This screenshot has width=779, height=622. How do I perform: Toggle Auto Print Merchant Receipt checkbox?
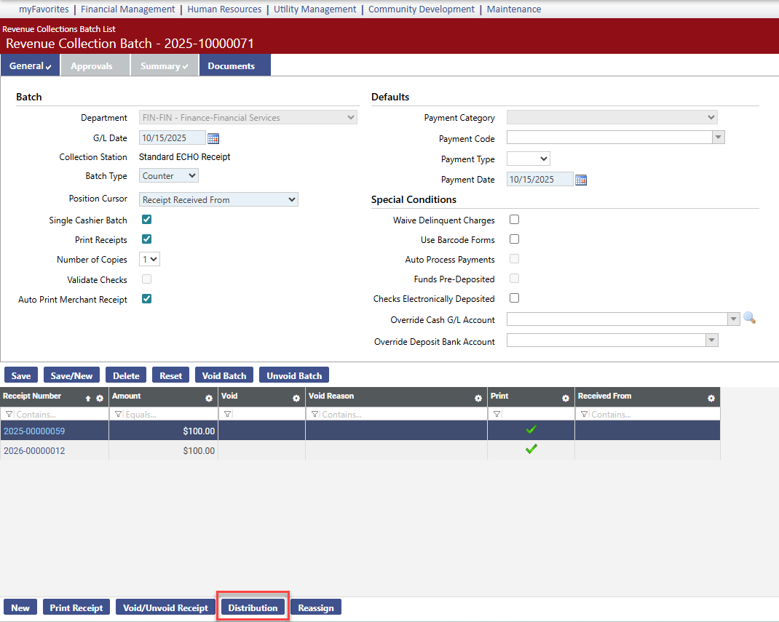pyautogui.click(x=146, y=299)
